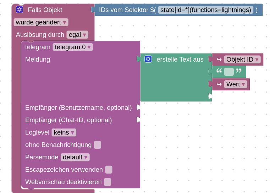
Task: Select the IDs vom Selektor block label
Action: coord(127,10)
